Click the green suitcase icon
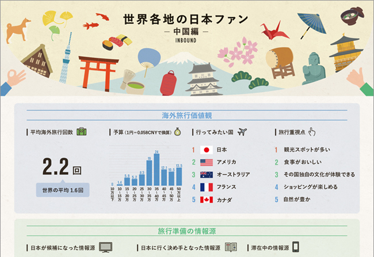374x257 pixels. point(82,132)
